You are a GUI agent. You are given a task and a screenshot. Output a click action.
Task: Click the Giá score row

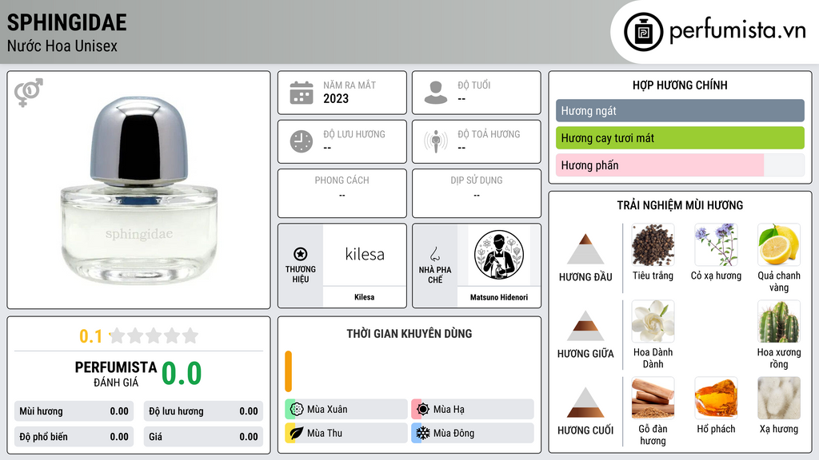(203, 437)
